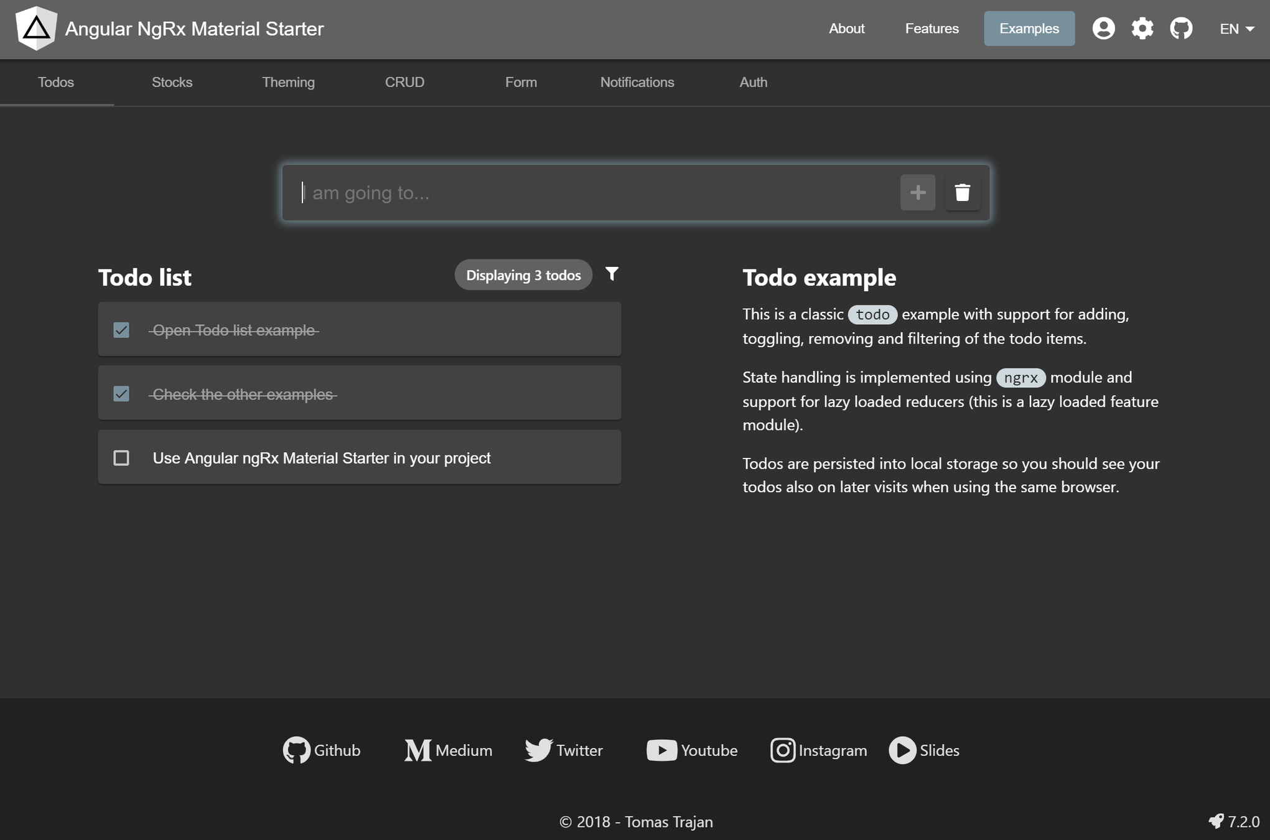The image size is (1270, 840).
Task: Check 'Use Angular ngRx Material Starter' todo
Action: [x=121, y=458]
